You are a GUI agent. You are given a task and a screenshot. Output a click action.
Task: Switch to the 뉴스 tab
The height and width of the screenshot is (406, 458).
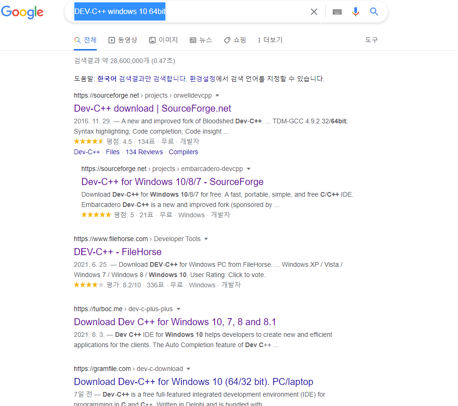coord(201,40)
